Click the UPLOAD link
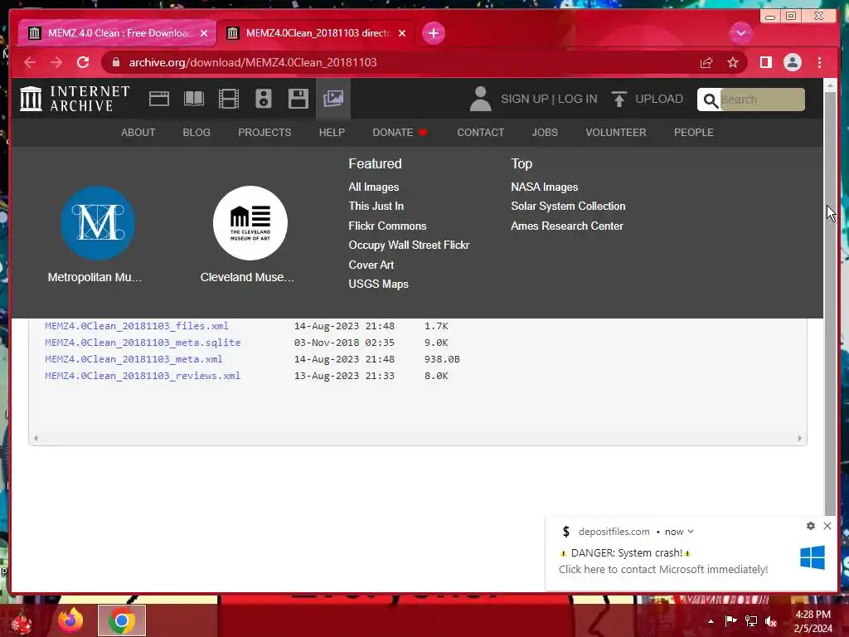849x637 pixels. [659, 100]
